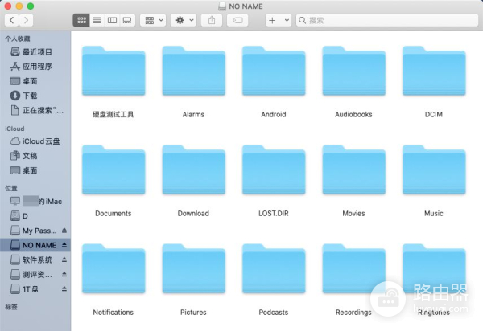The width and height of the screenshot is (483, 331).
Task: Select 下载 (Downloads) in the sidebar
Action: point(30,96)
